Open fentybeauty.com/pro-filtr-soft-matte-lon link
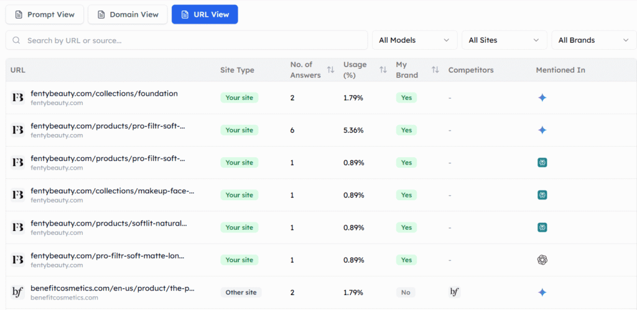The image size is (637, 310). (107, 255)
